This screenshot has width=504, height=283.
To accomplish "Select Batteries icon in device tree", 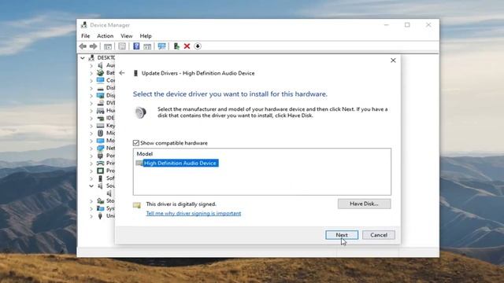I will (x=100, y=73).
